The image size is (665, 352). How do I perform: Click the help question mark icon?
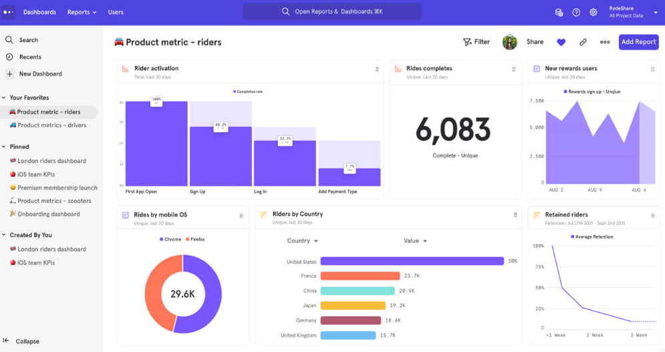576,12
